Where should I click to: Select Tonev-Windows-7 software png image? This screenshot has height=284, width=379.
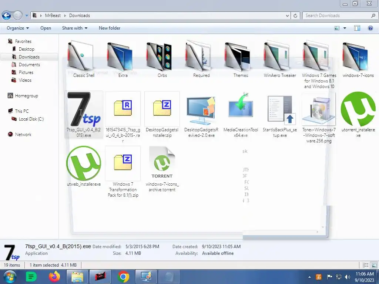coord(319,118)
